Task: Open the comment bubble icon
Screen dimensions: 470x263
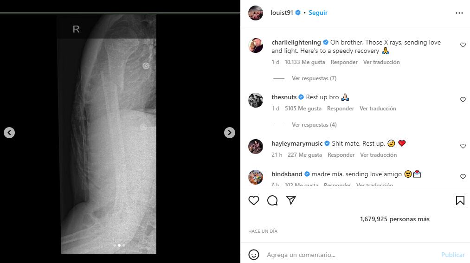Action: [272, 200]
